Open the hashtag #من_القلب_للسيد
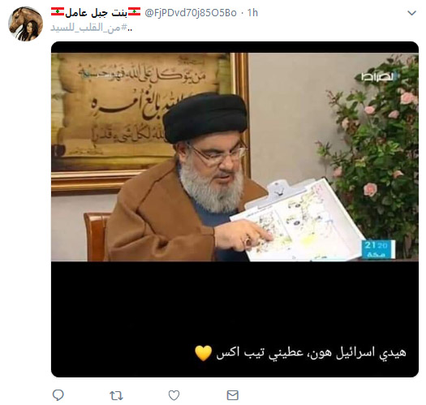Image resolution: width=426 pixels, height=405 pixels. click(x=88, y=28)
